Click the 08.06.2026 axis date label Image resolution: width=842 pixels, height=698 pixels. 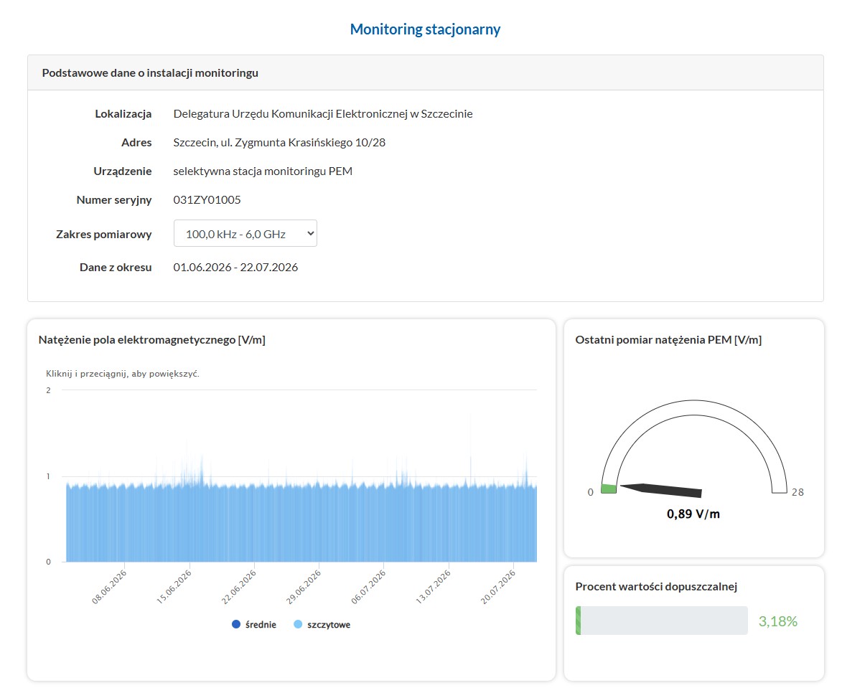(x=110, y=586)
